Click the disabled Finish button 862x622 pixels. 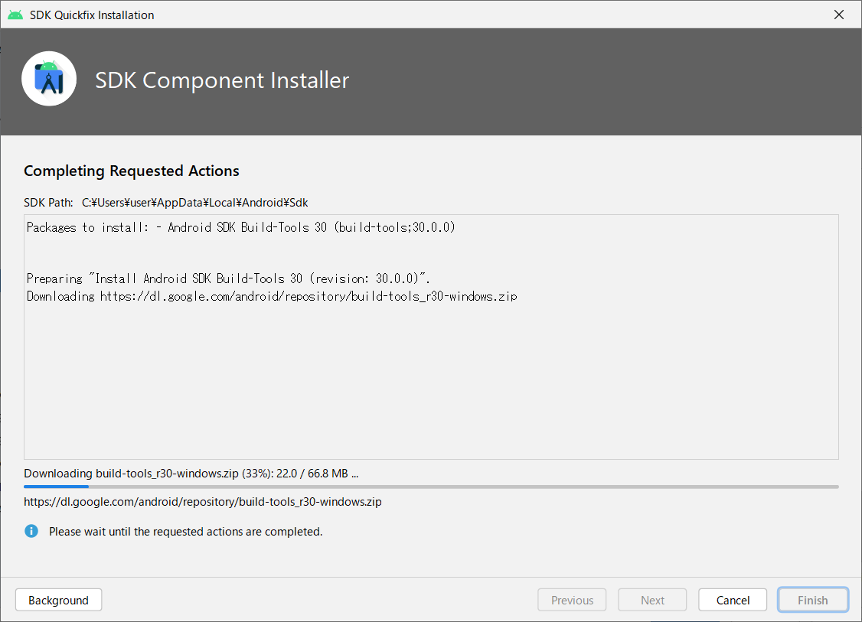coord(812,599)
